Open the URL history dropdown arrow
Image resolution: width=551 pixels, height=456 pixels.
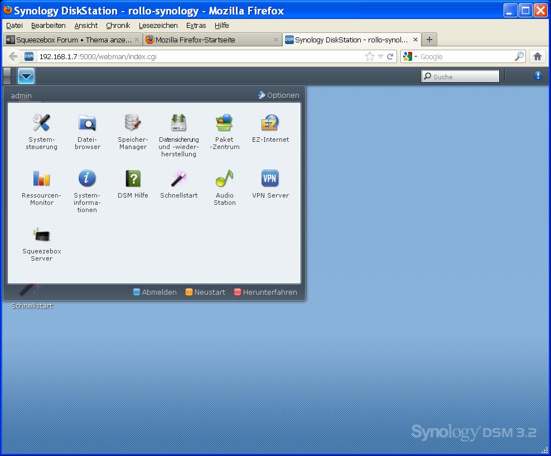[x=380, y=57]
